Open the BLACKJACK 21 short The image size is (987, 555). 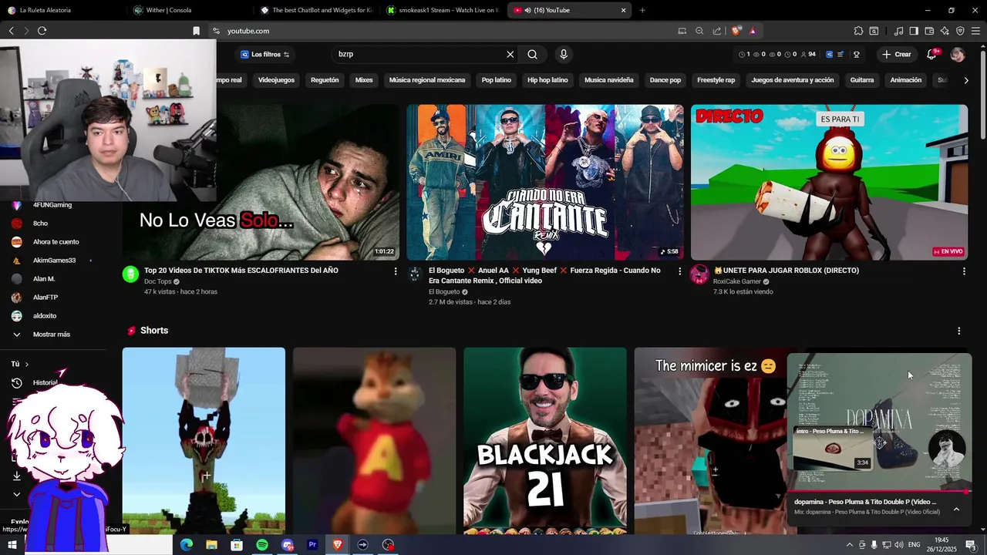tap(545, 439)
